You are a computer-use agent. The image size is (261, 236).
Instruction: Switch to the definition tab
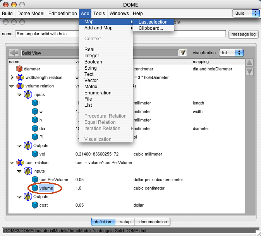(103, 222)
